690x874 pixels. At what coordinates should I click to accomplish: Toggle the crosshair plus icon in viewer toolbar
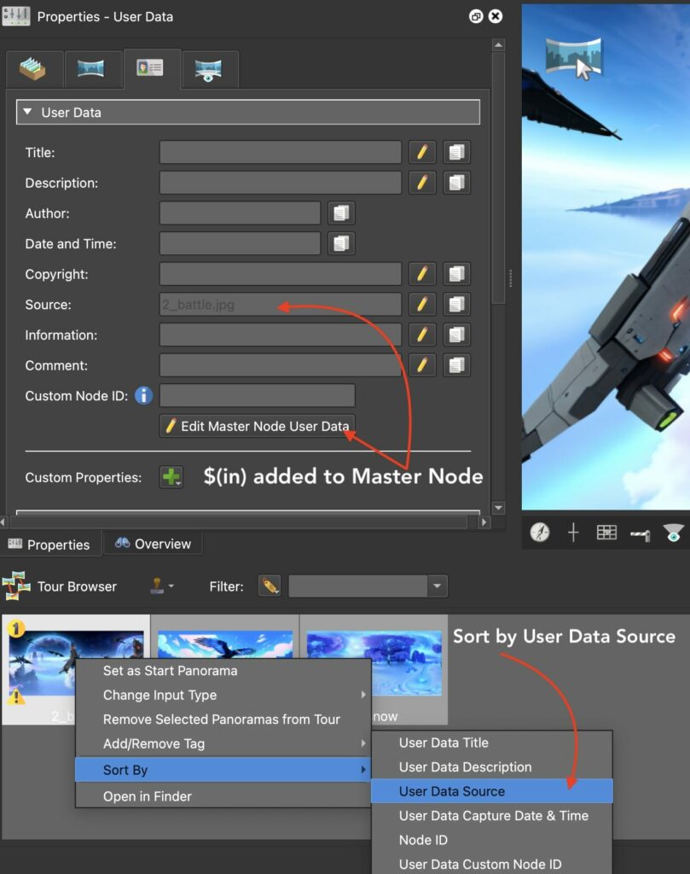click(573, 533)
